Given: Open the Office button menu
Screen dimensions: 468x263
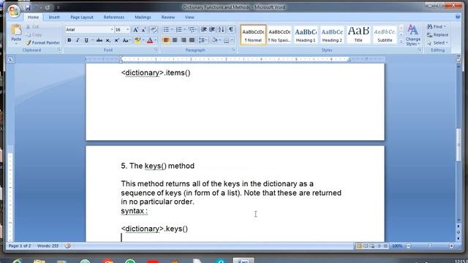Looking at the screenshot, I should coord(14,11).
